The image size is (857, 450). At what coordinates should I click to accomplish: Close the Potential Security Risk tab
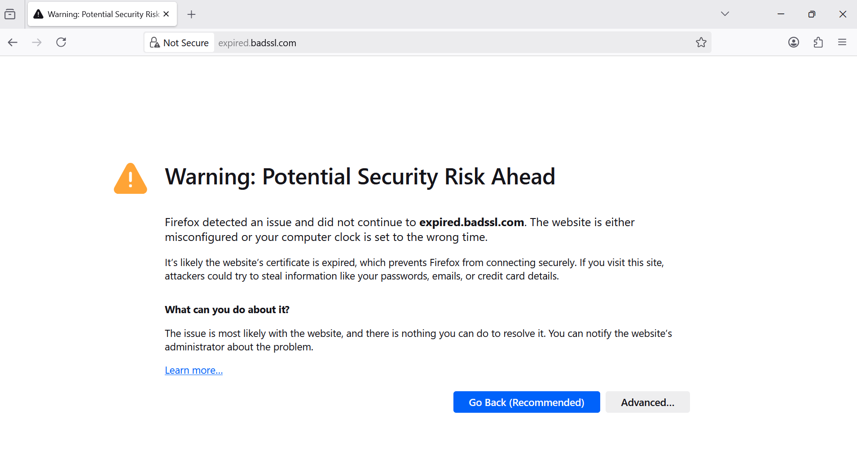click(166, 14)
